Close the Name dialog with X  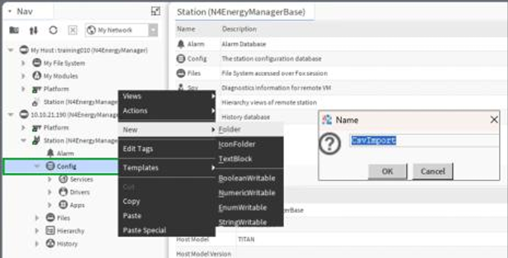[494, 120]
